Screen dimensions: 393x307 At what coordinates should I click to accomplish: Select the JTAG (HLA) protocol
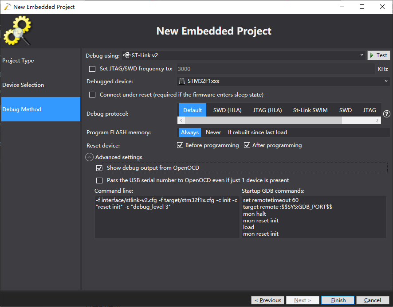267,110
